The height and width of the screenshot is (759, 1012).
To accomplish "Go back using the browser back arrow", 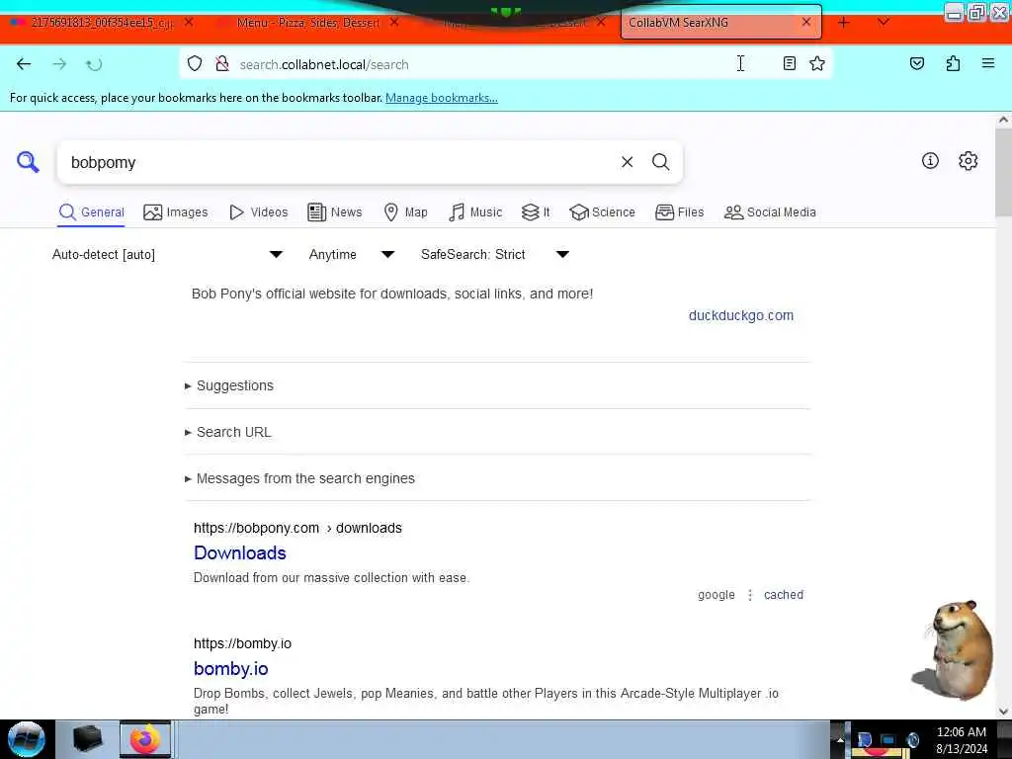I will (24, 64).
